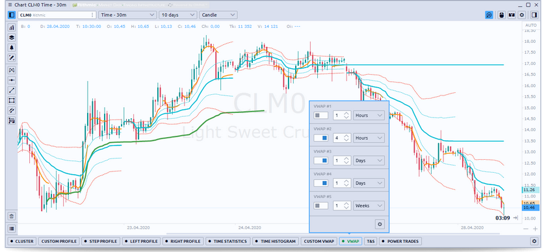Disable the active VWAP indicator button
Viewport: 546px width, 252px height.
(351, 241)
